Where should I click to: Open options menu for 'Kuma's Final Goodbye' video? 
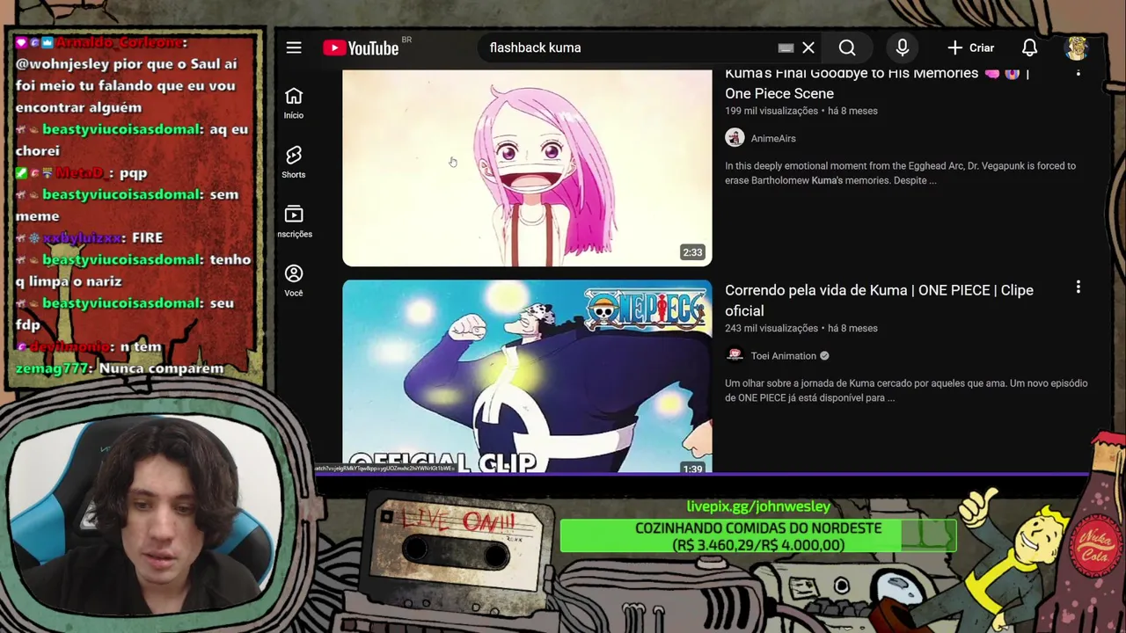1078,73
